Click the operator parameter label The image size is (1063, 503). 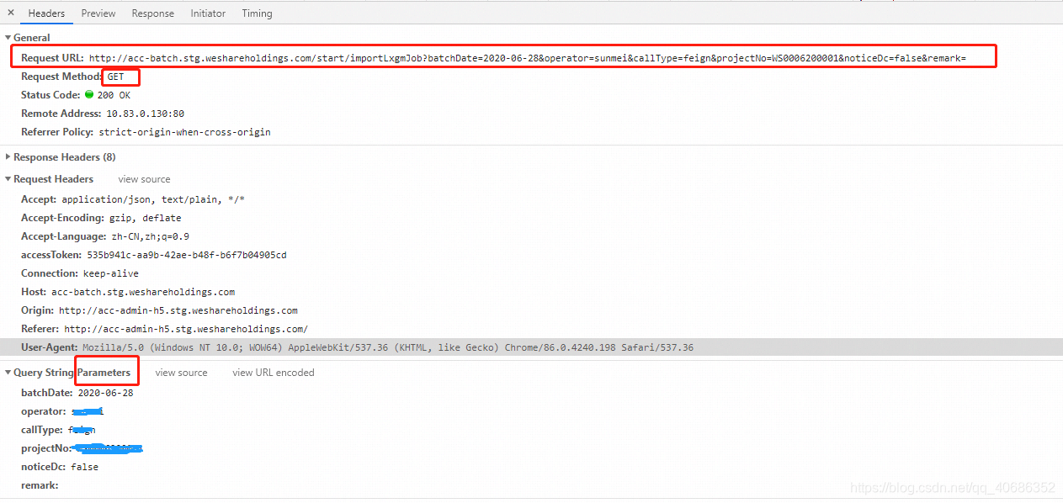pos(43,411)
